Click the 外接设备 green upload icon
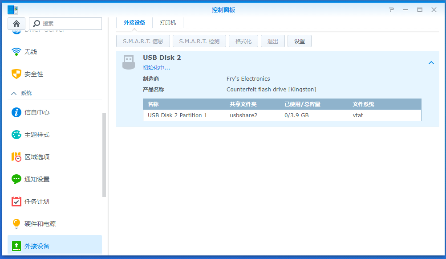The width and height of the screenshot is (446, 259). pos(16,246)
